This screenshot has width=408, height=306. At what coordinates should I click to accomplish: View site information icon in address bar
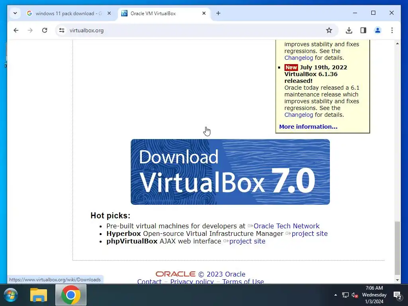62,30
